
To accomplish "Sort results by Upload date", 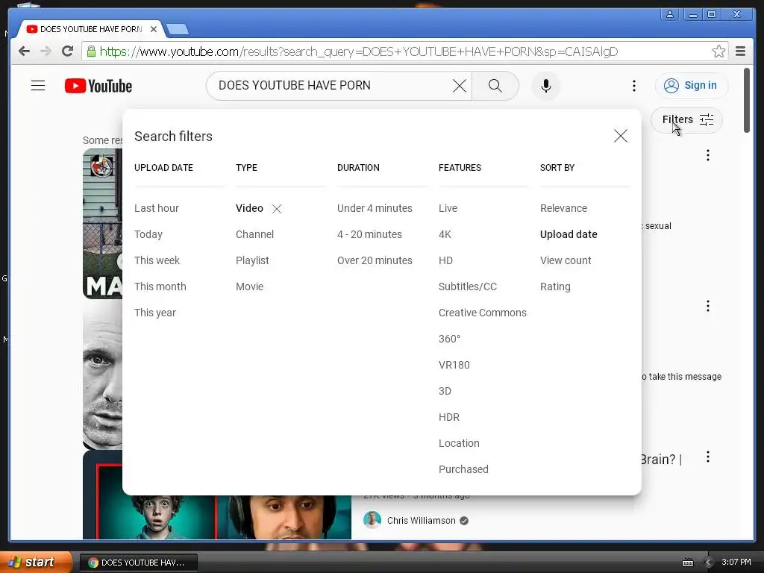I will tap(569, 234).
